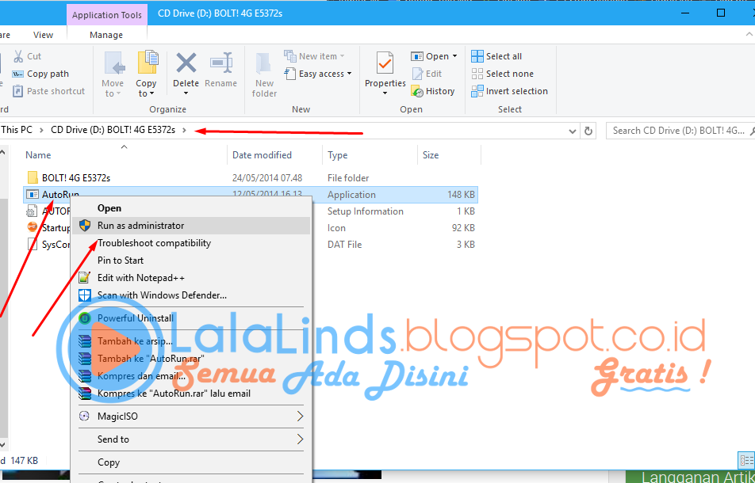Click Invert selection in ribbon
Image resolution: width=755 pixels, height=483 pixels.
509,91
